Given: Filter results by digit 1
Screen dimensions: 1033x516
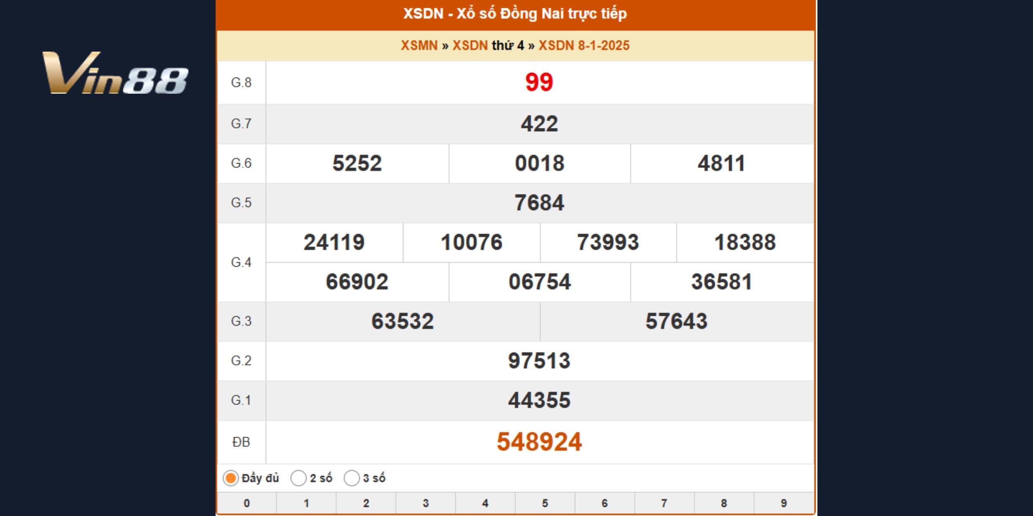Looking at the screenshot, I should point(306,503).
